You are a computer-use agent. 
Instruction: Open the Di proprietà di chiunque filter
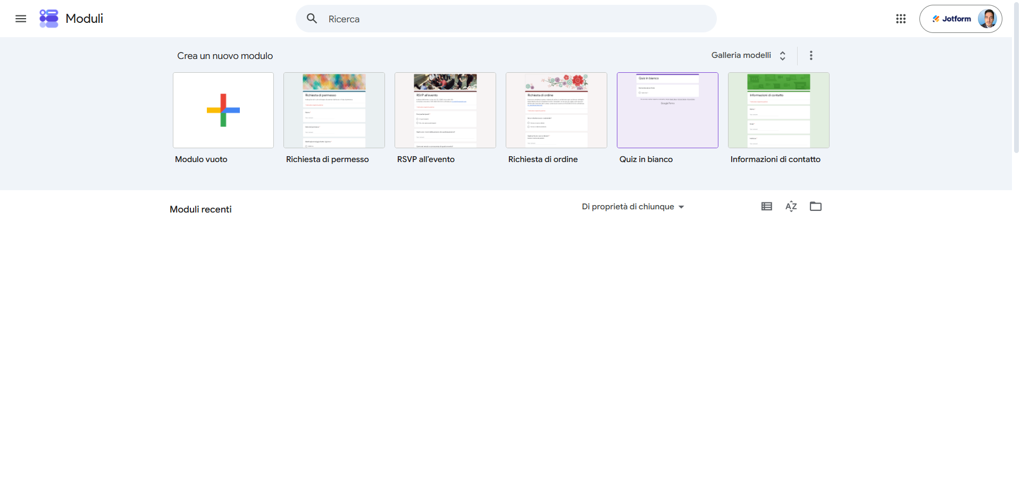coord(633,207)
